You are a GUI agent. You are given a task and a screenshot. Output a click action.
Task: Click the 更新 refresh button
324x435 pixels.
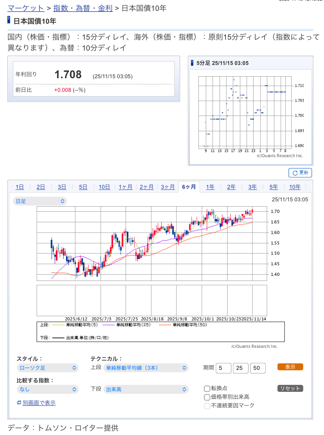(300, 173)
